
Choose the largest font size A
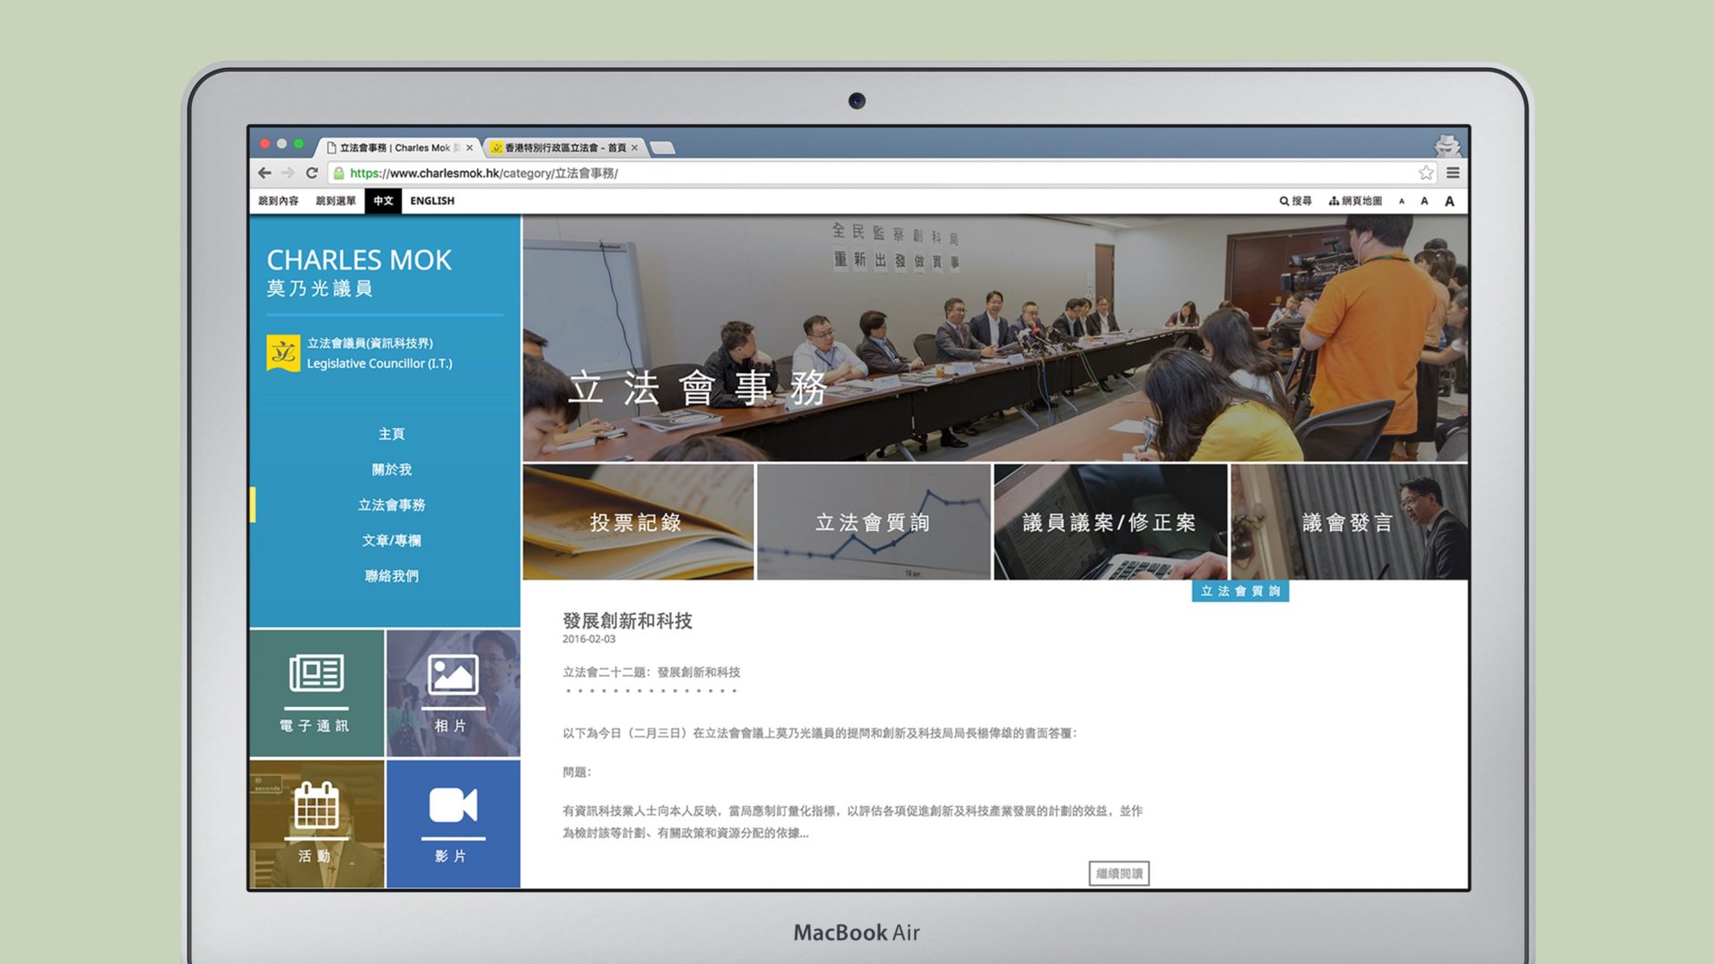click(x=1450, y=202)
